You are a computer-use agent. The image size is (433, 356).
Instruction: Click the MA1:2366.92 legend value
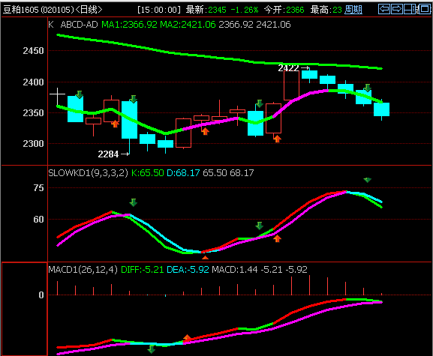(129, 25)
